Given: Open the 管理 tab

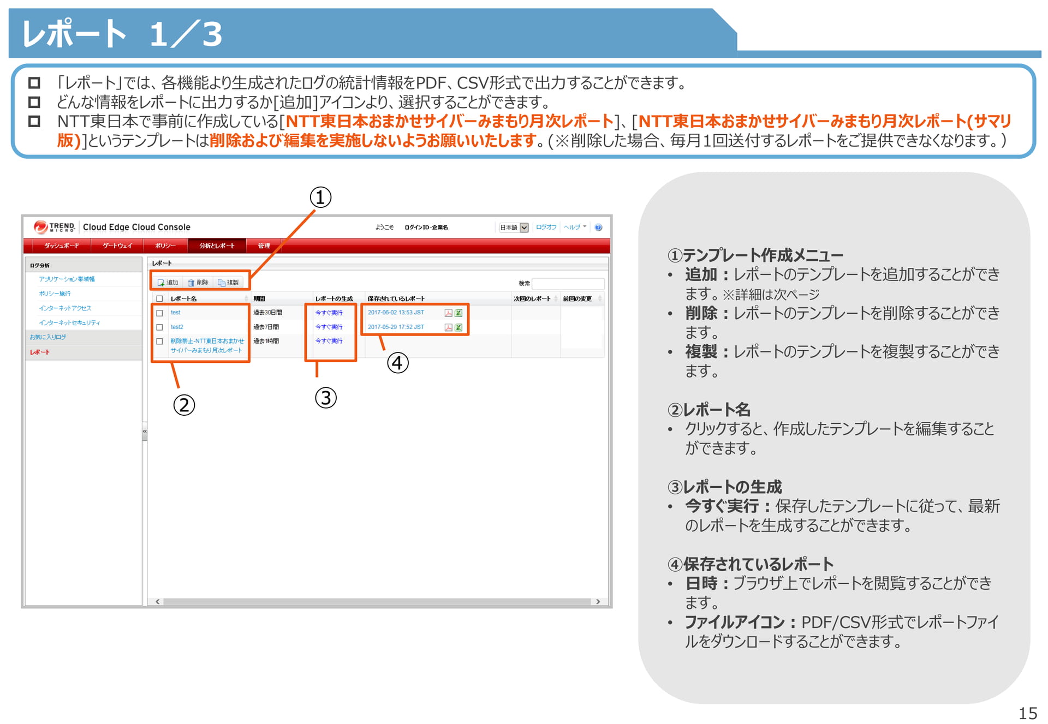Looking at the screenshot, I should 264,246.
